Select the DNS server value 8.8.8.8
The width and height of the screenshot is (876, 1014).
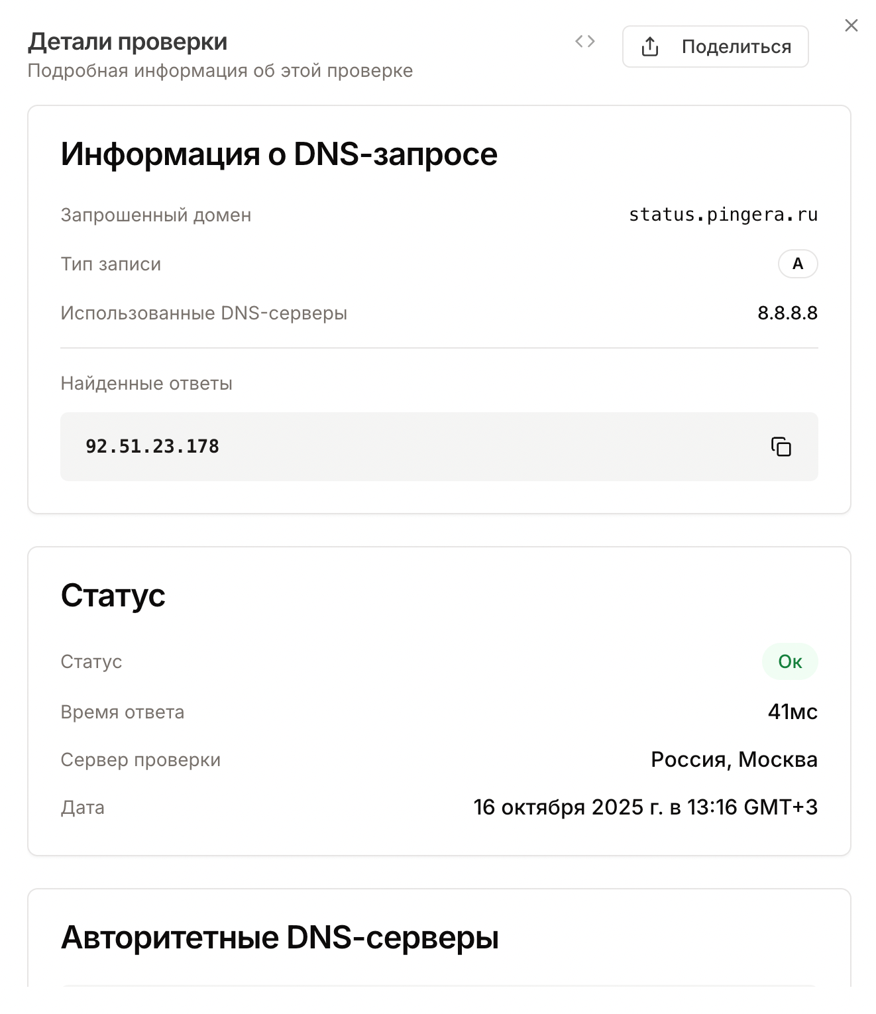[788, 313]
